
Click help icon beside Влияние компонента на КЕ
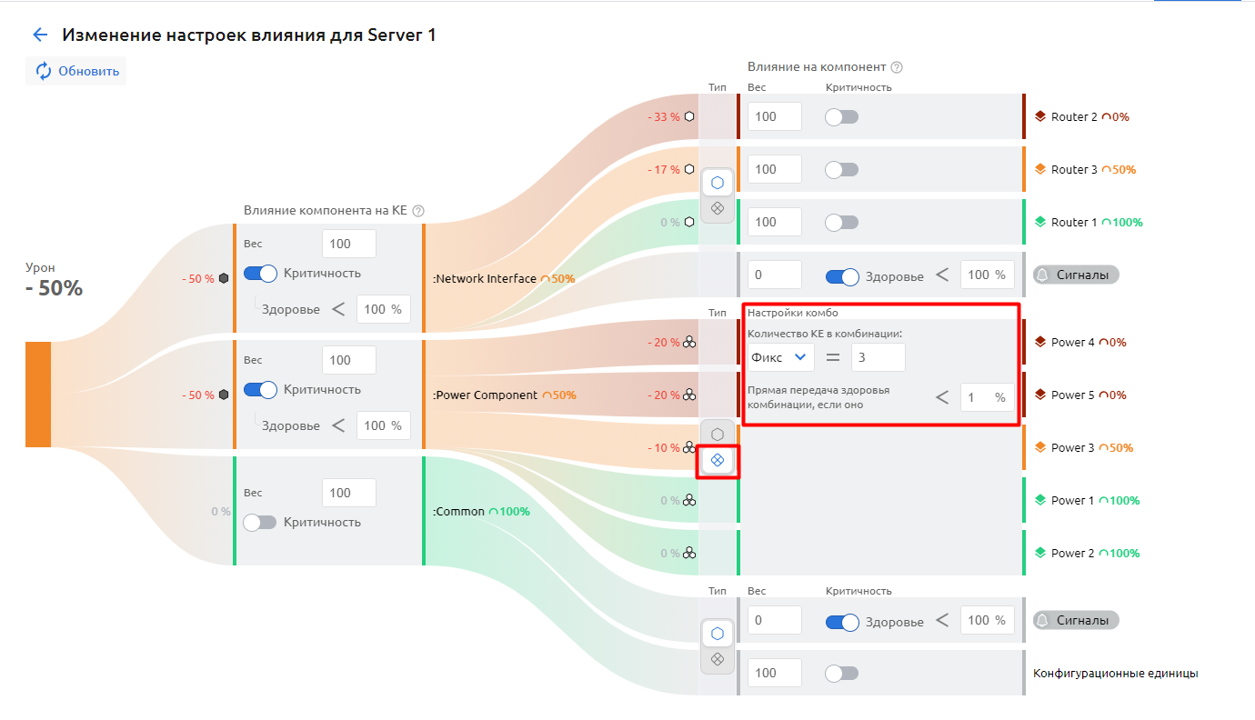point(418,211)
